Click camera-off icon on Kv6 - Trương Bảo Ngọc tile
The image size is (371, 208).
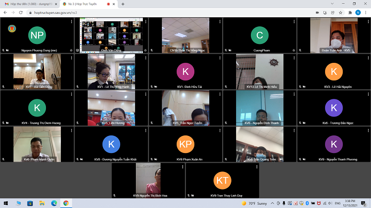point(304,123)
